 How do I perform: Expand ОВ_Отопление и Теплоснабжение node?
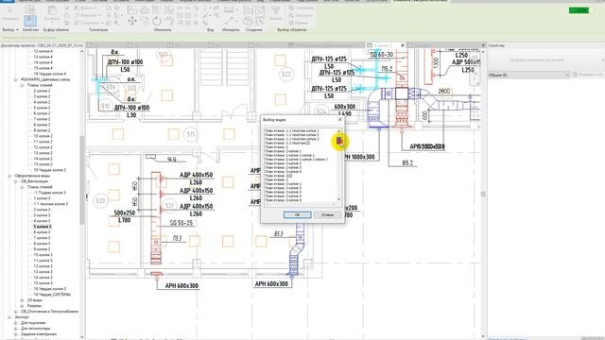click(x=16, y=312)
